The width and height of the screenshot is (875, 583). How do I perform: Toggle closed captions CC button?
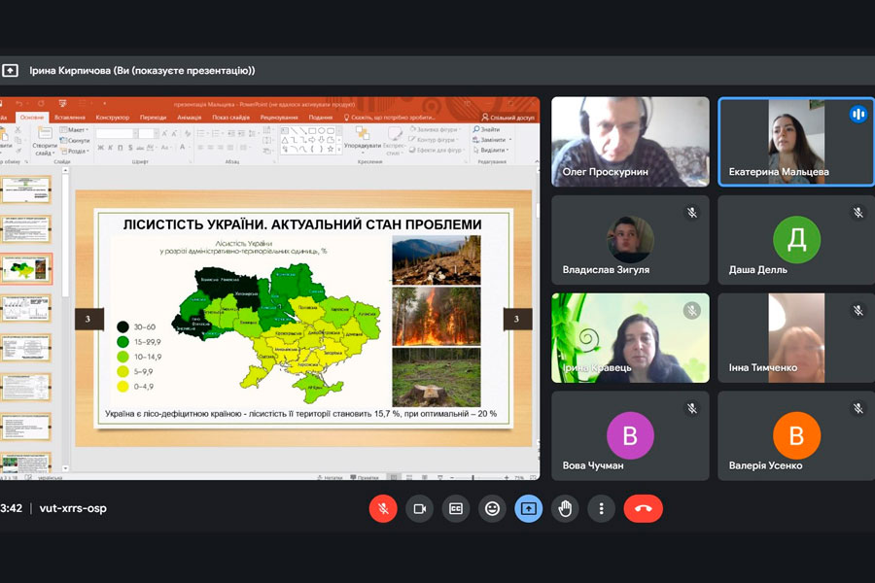pos(455,509)
